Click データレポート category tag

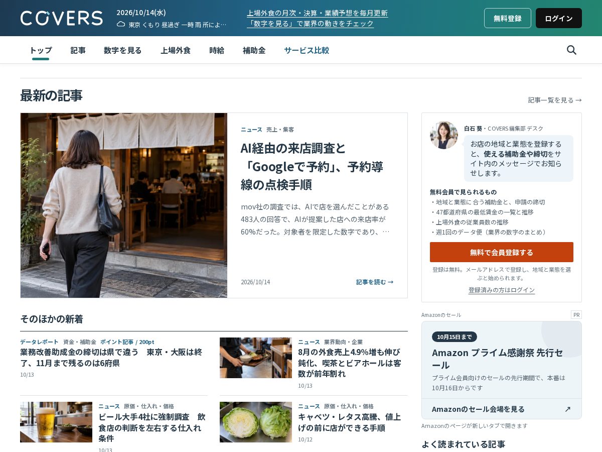coord(39,342)
